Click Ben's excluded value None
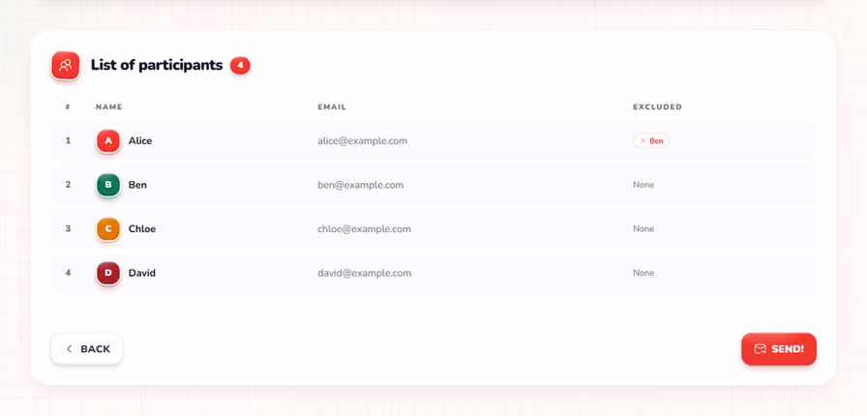This screenshot has height=416, width=867. (x=643, y=185)
